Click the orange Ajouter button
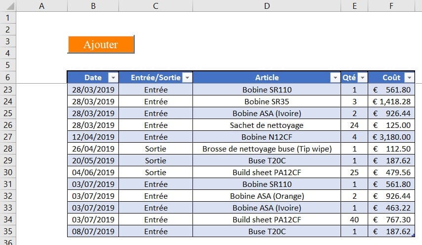 click(101, 44)
